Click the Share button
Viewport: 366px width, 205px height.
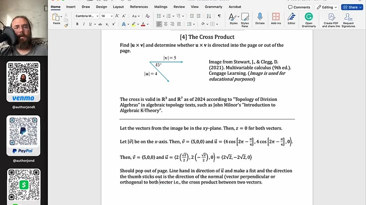tap(352, 7)
